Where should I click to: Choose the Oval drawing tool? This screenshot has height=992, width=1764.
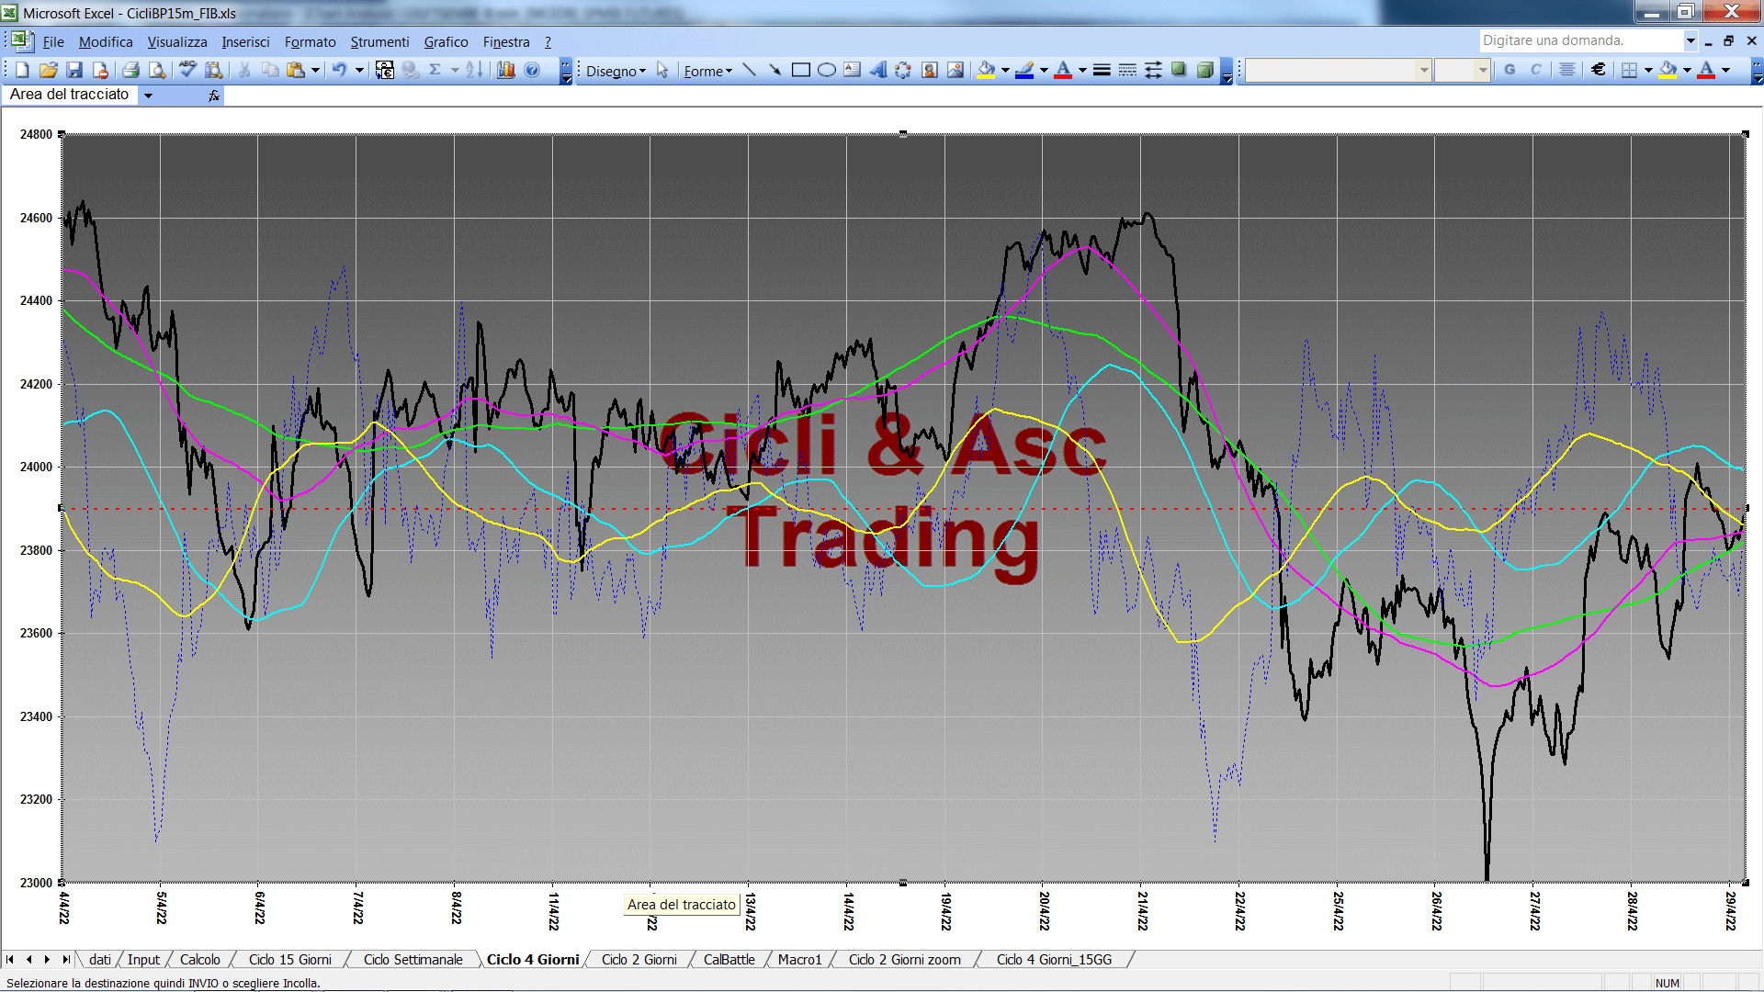coord(826,70)
